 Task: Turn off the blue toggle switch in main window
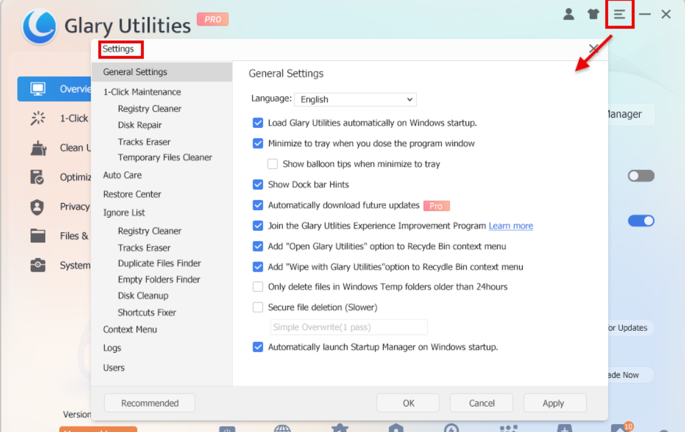[641, 221]
